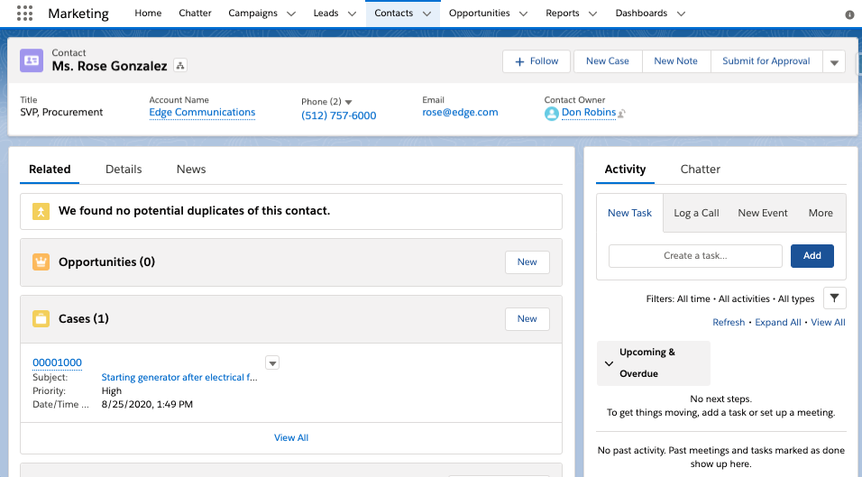The image size is (862, 477).
Task: Change contact owner icon
Action: point(622,114)
